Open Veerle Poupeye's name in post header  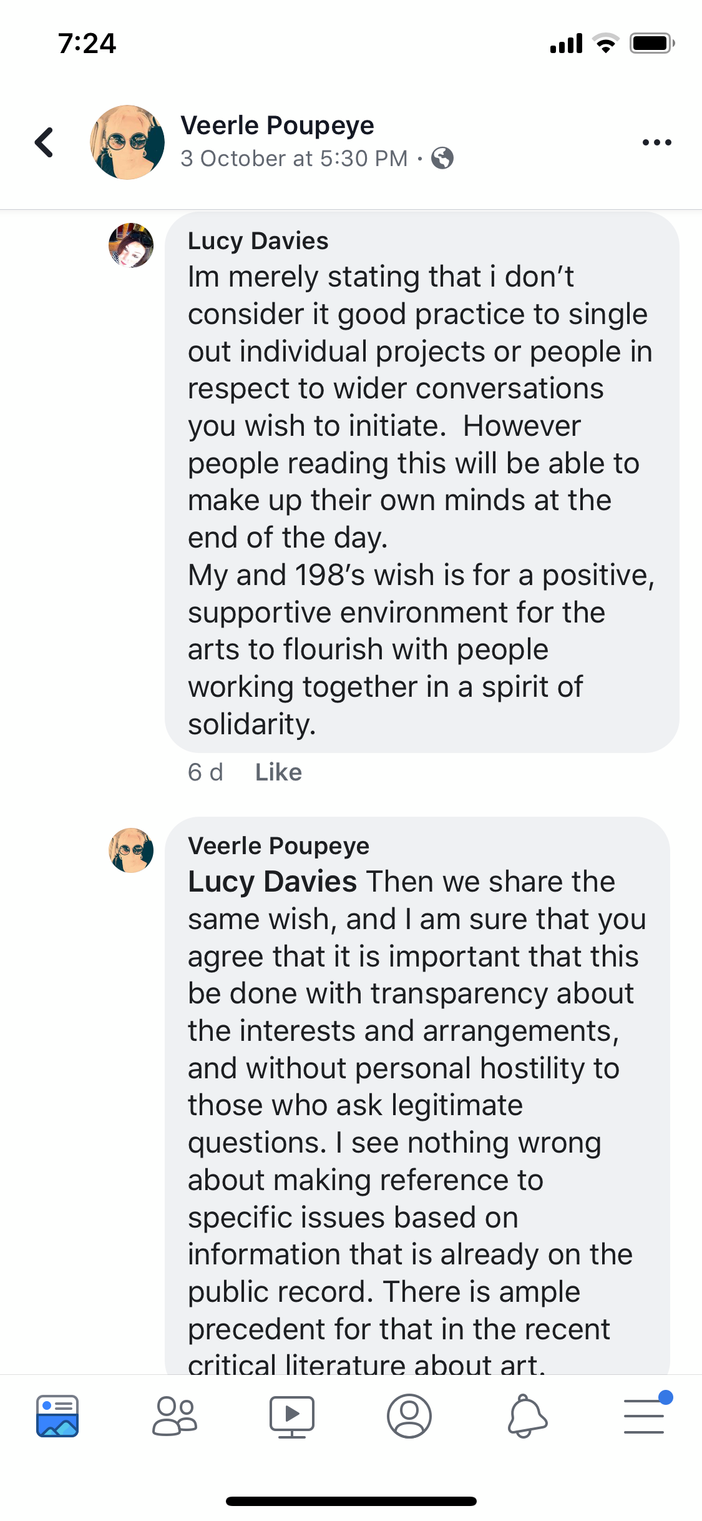point(277,126)
